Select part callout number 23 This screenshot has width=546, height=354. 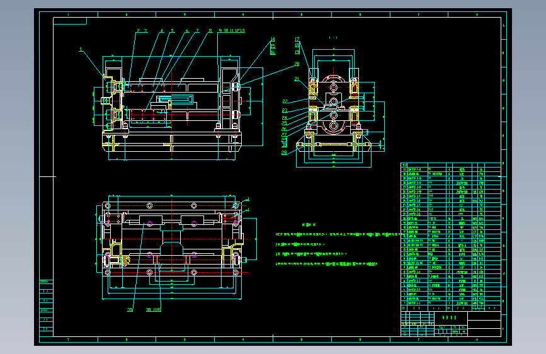click(x=285, y=110)
